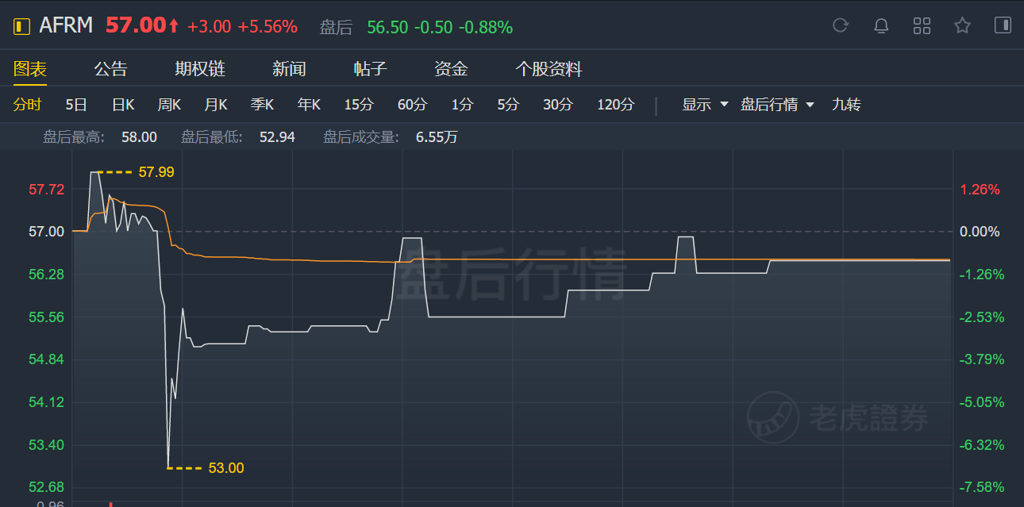Viewport: 1024px width, 507px height.
Task: Open the four-square grid layout icon
Action: pyautogui.click(x=922, y=25)
